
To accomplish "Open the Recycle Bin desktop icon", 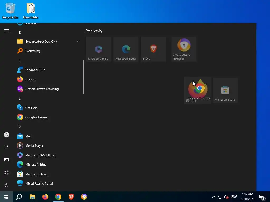I will click(10, 11).
